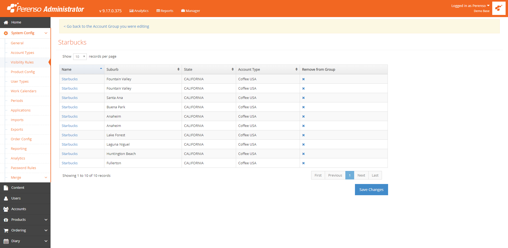Open Starbucks link in Santa Ana row
The width and height of the screenshot is (508, 248).
pos(69,98)
